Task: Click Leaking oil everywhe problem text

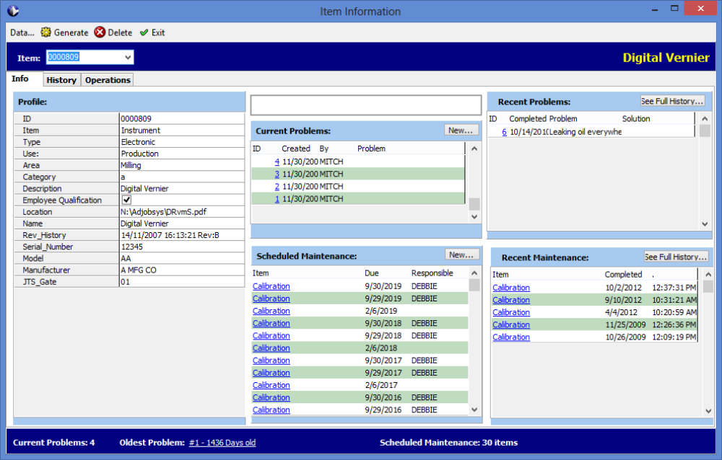Action: (586, 132)
